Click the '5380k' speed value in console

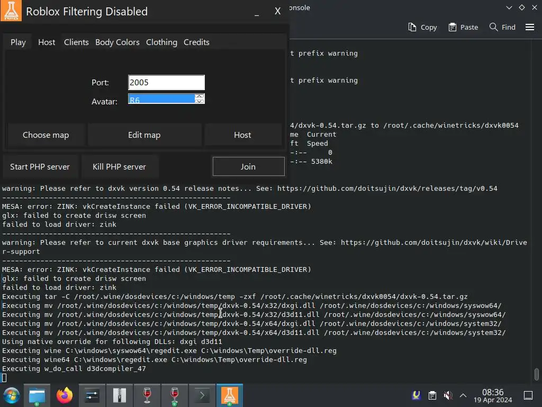(x=321, y=162)
